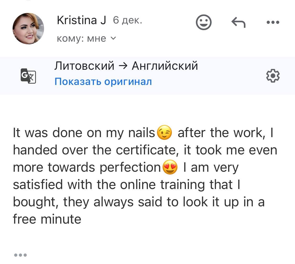
Task: Open the three-dot more options menu
Action: 273,23
